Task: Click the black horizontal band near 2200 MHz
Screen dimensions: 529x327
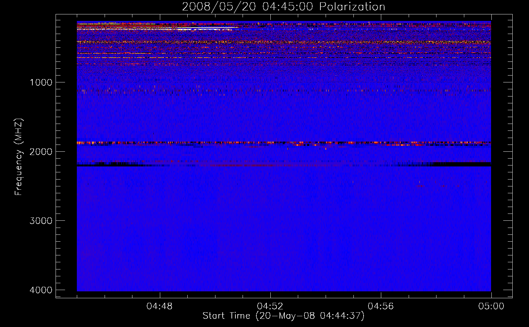Action: [x=284, y=164]
